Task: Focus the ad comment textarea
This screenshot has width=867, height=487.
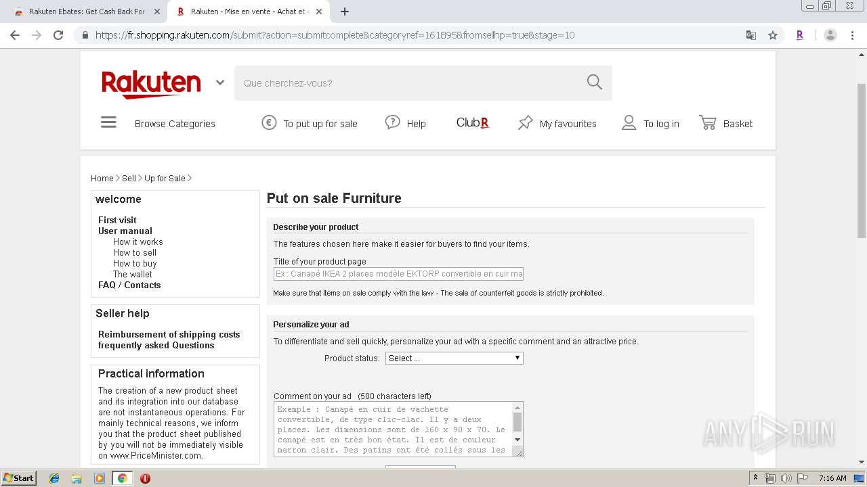Action: click(x=393, y=430)
